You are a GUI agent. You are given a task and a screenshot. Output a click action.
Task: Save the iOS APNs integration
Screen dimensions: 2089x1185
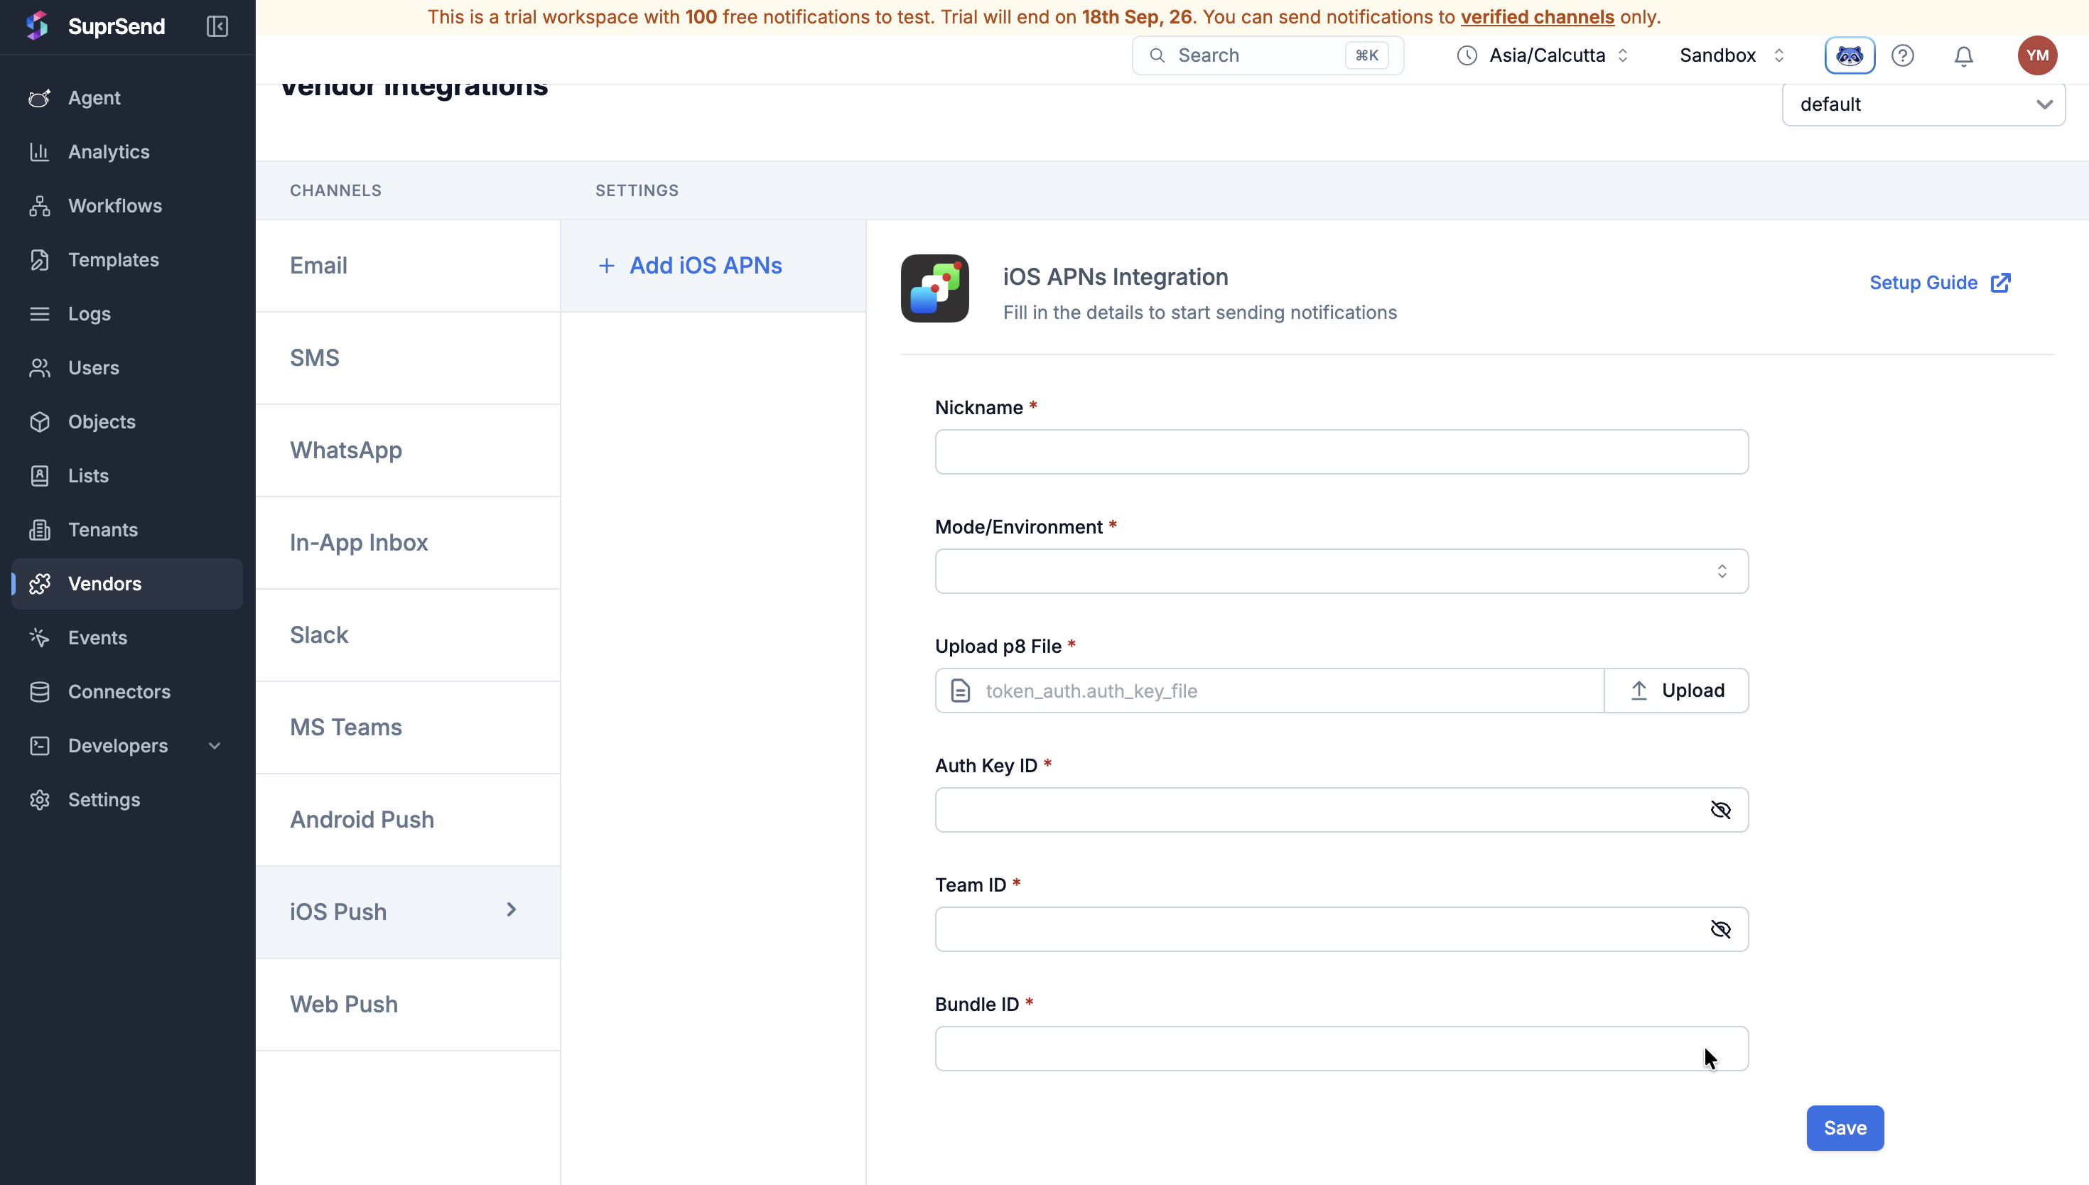click(1845, 1128)
